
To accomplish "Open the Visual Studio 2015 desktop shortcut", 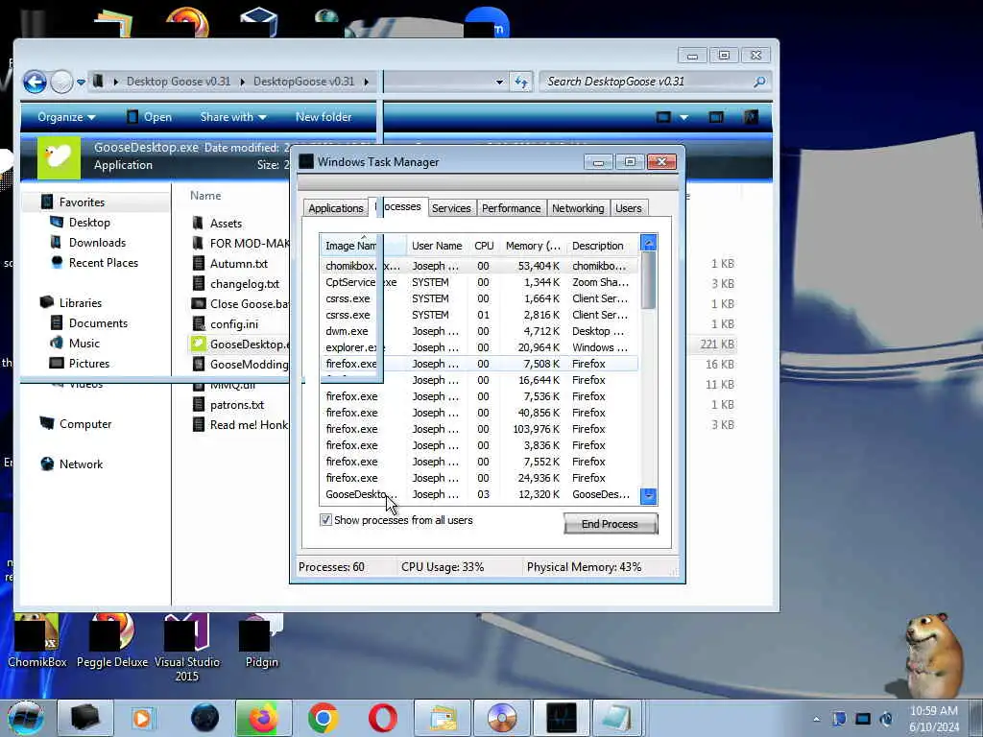I will tap(186, 648).
